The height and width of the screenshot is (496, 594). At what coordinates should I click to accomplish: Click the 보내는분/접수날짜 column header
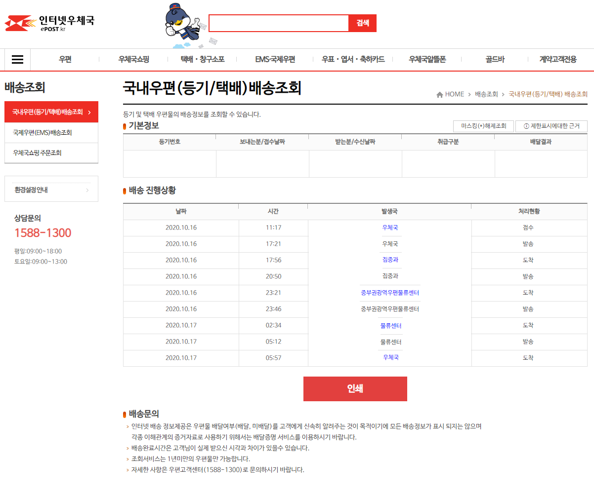[x=262, y=142]
